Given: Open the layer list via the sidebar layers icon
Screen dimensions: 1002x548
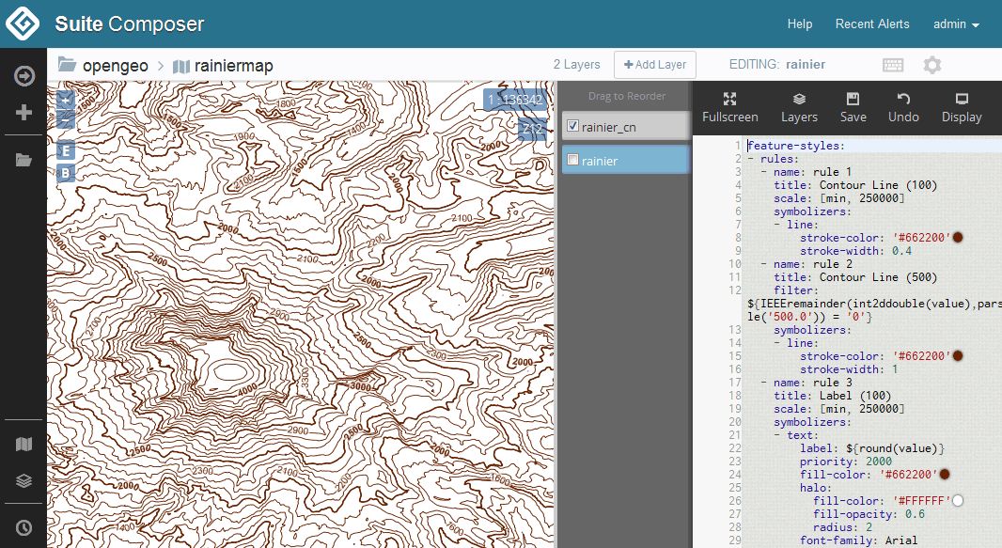Looking at the screenshot, I should click(x=23, y=480).
